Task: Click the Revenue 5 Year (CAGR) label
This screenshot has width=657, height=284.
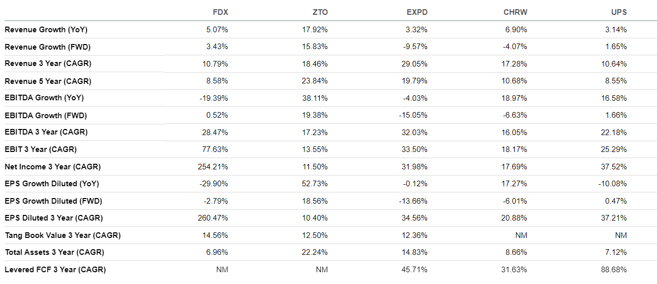Action: click(48, 81)
